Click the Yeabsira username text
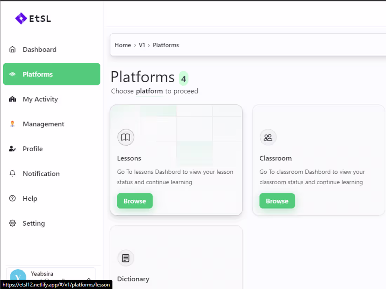Viewport: 386px width, 289px height. pos(42,274)
